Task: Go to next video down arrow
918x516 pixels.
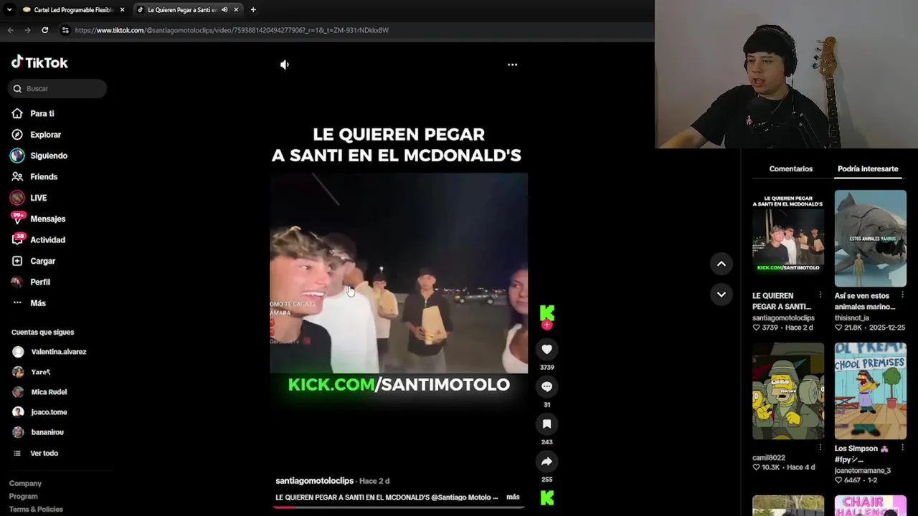Action: click(x=721, y=294)
